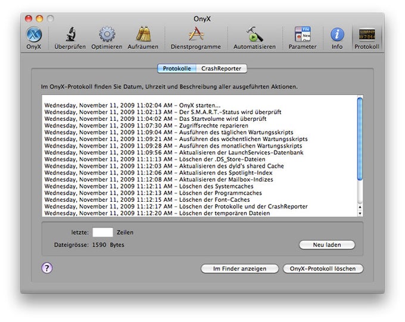Image resolution: width=405 pixels, height=322 pixels.
Task: Select the LaunchServices-Datenbank log line
Action: pos(174,152)
